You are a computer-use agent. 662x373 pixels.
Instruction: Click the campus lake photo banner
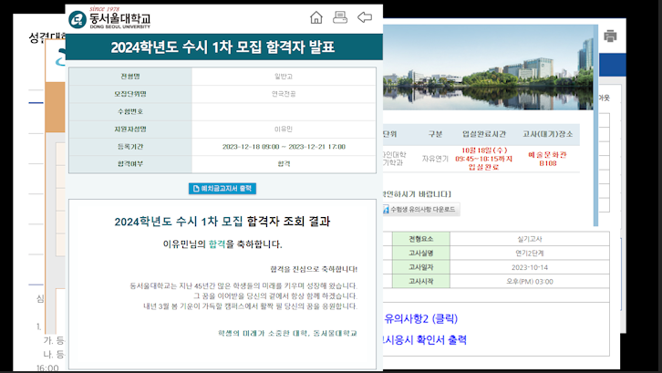pos(488,67)
